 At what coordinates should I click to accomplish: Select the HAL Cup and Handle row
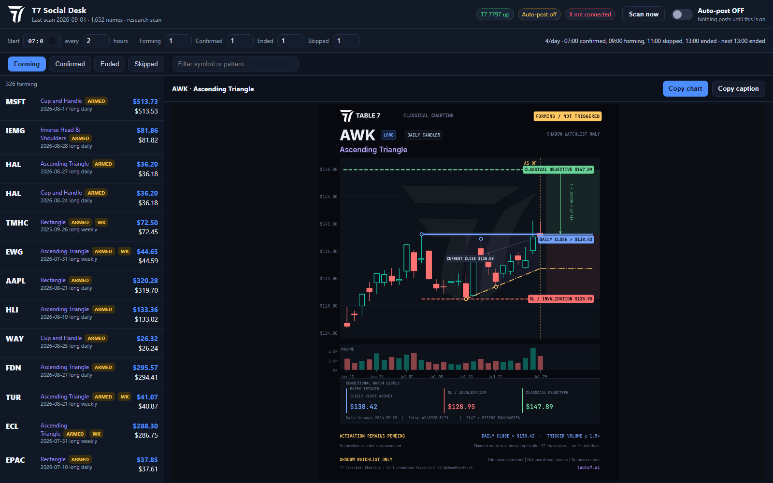click(82, 198)
